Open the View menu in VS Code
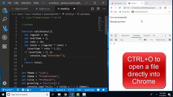This screenshot has height=97, width=173. pos(36,3)
